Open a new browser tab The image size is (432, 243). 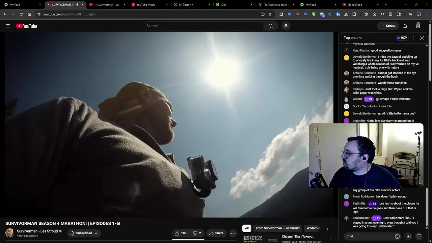386,5
